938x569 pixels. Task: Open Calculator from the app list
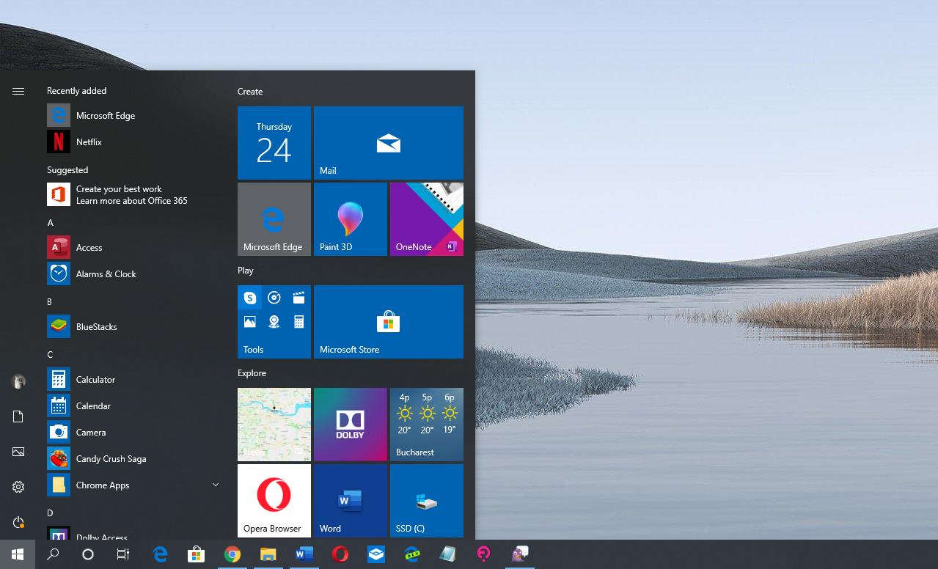tap(133, 380)
